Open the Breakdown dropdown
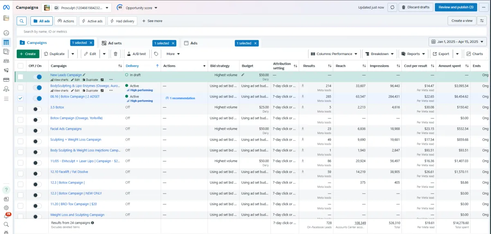This screenshot has width=491, height=234. tap(380, 54)
